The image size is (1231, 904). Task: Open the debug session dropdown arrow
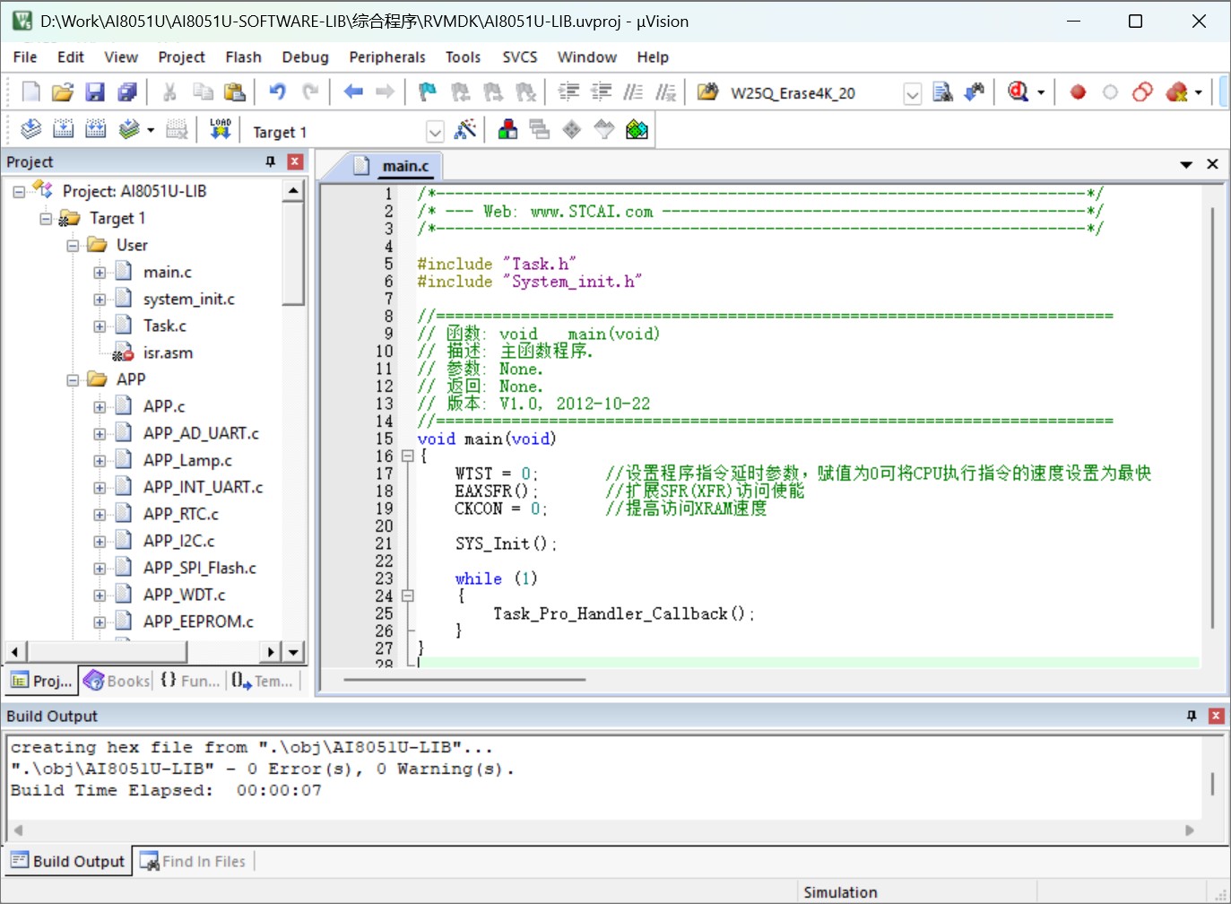[1041, 92]
